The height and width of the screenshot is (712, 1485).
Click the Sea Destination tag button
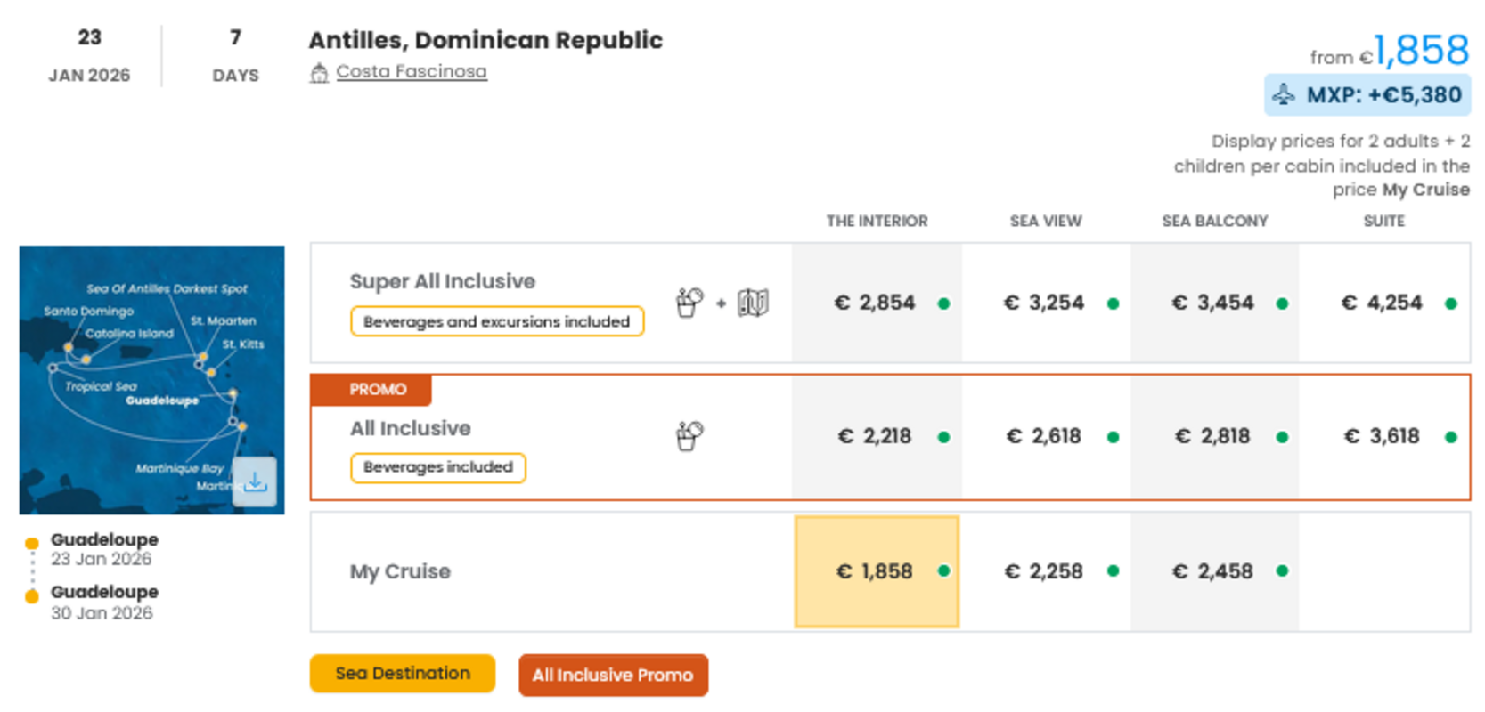tap(402, 674)
